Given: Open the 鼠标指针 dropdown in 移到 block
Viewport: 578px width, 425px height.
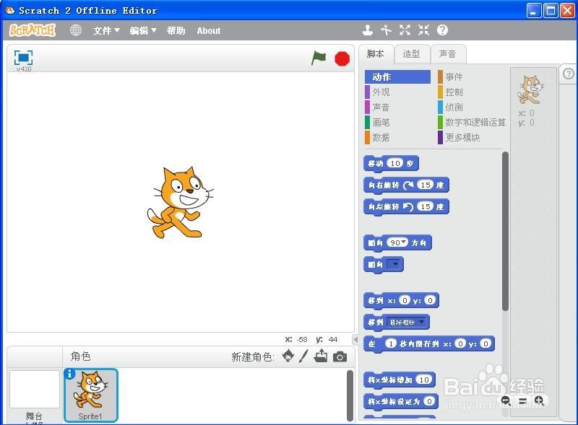Looking at the screenshot, I should 407,323.
